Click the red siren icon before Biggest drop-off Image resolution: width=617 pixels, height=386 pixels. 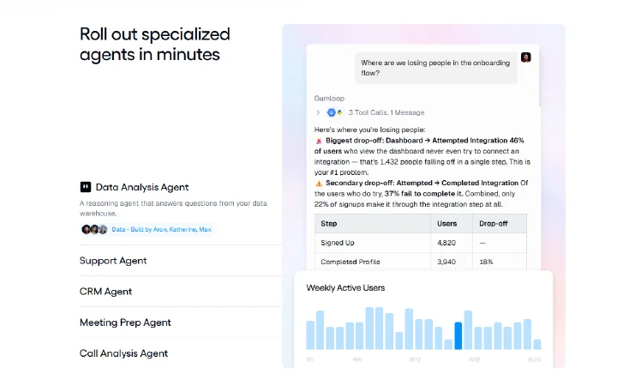[319, 141]
